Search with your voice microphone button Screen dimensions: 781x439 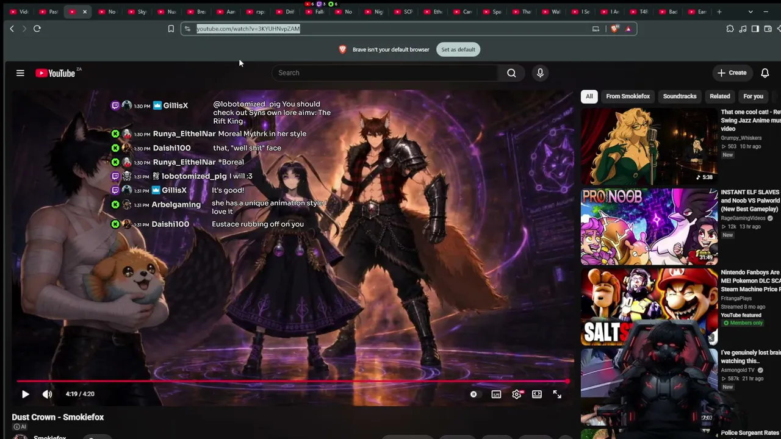click(540, 73)
